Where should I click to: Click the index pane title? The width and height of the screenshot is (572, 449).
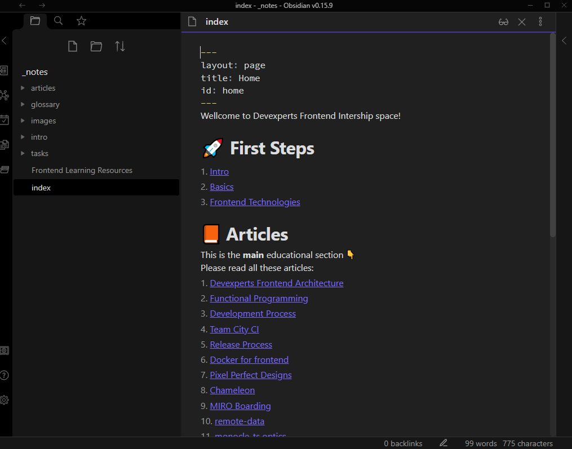(217, 22)
